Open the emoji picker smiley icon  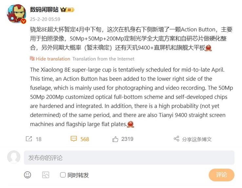28,175
